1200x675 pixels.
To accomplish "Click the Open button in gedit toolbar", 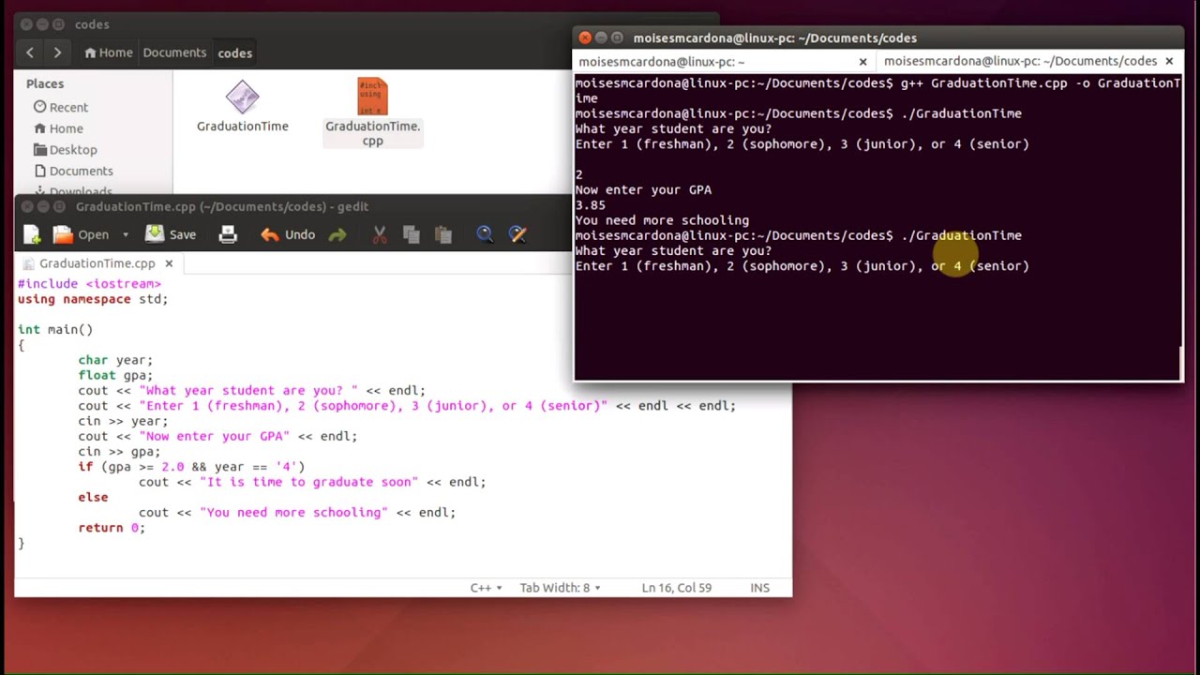I will (x=81, y=234).
